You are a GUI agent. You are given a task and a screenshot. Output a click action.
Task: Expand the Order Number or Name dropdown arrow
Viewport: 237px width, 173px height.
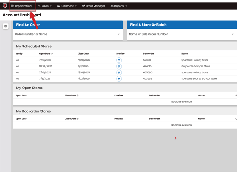pos(119,34)
